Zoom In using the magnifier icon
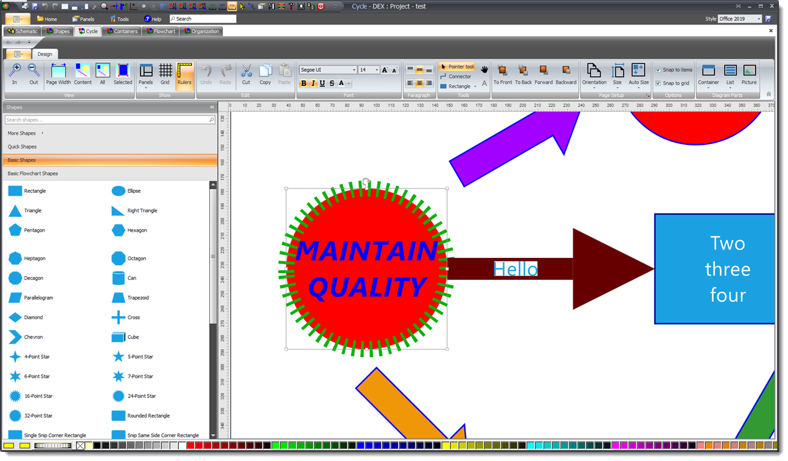 coord(15,74)
